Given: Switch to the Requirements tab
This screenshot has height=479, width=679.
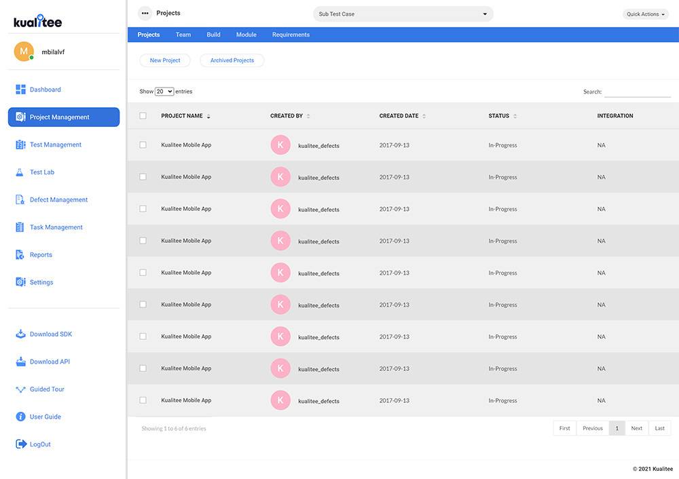Looking at the screenshot, I should (x=291, y=35).
